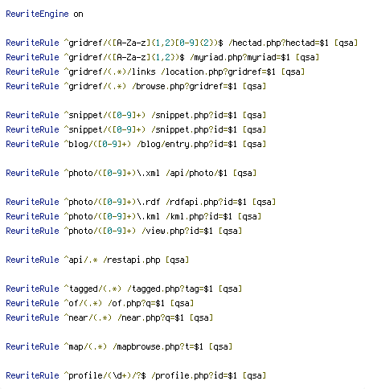Click /of.php?q=$1 rewrite target
The width and height of the screenshot is (365, 389).
(x=136, y=303)
